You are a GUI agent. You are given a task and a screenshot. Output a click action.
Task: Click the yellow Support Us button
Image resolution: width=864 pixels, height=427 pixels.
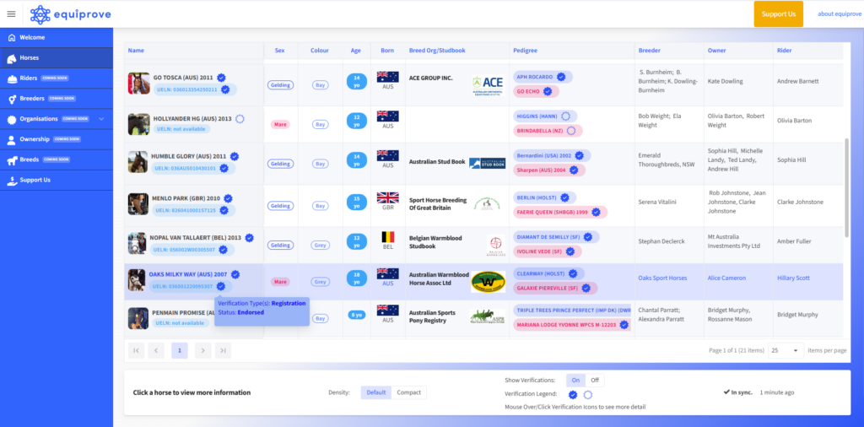(778, 14)
